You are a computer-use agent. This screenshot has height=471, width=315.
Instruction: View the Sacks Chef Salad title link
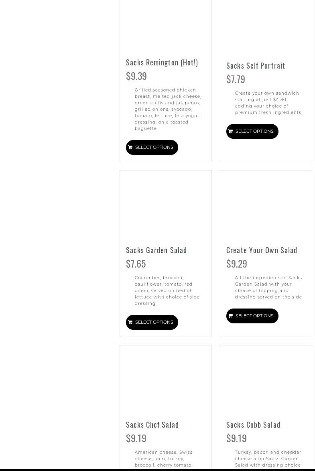click(x=152, y=425)
